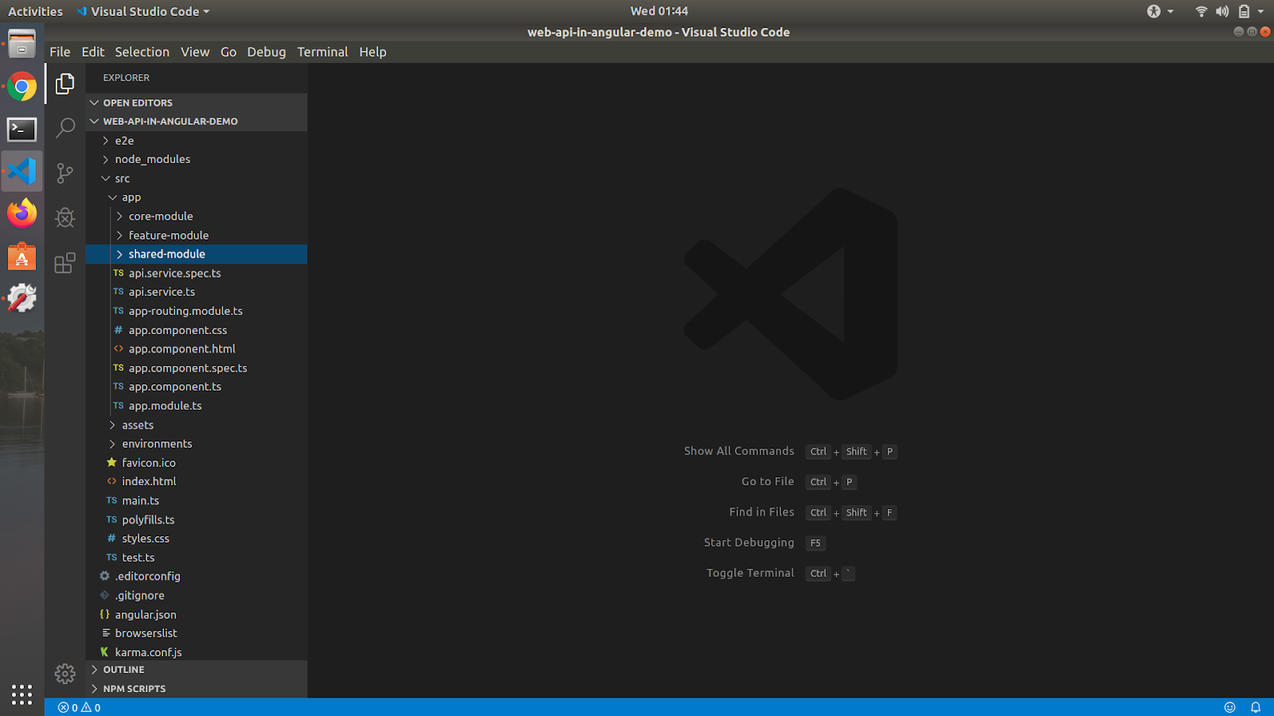
Task: Collapse the app folder
Action: (x=197, y=197)
